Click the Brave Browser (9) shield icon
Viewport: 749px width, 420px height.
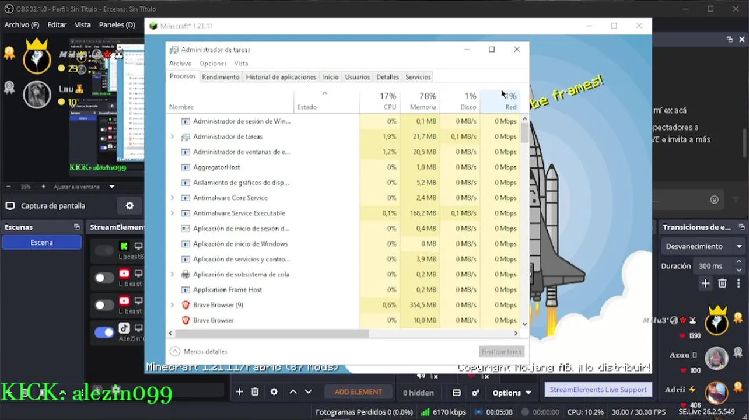click(x=185, y=305)
